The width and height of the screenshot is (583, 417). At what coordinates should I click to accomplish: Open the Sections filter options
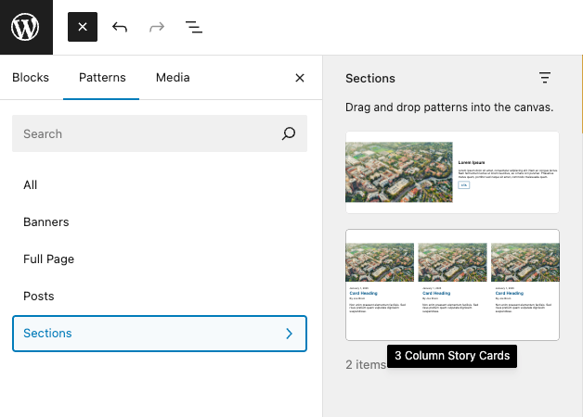point(545,78)
